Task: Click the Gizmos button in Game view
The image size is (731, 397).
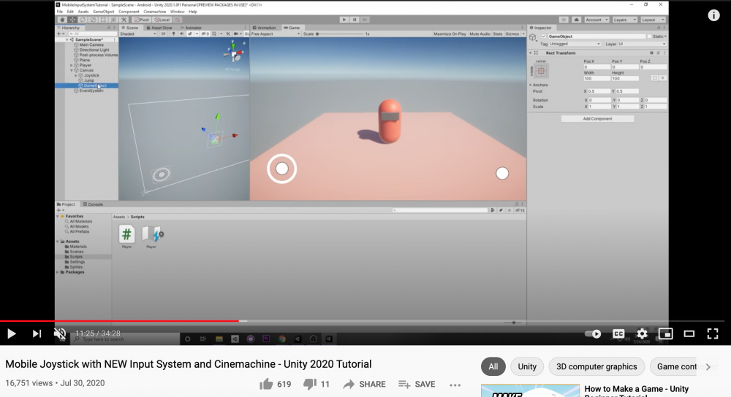Action: click(x=512, y=34)
